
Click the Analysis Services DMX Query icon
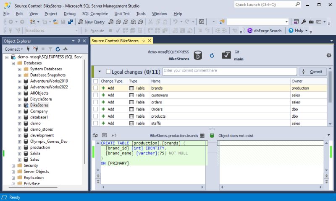(126, 22)
